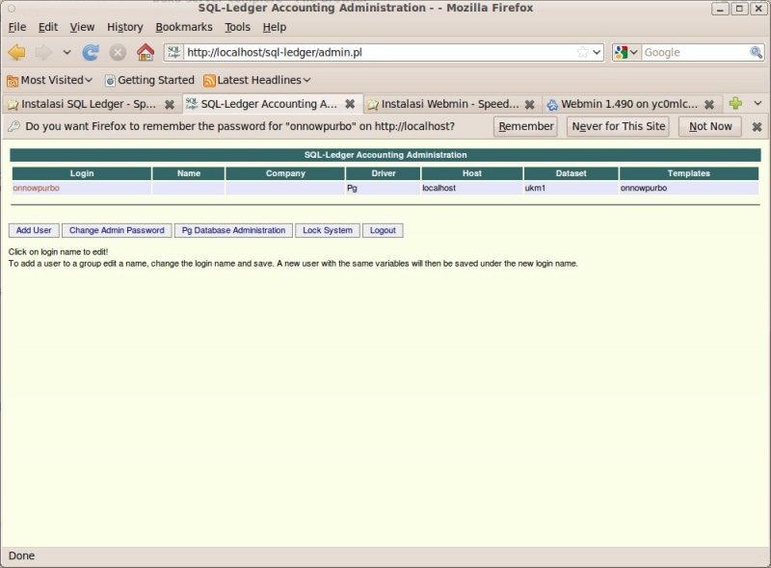This screenshot has height=568, width=771.
Task: Open the address bar history dropdown arrow
Action: (598, 52)
